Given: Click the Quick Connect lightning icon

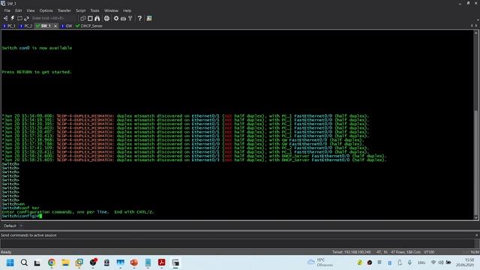Looking at the screenshot, I should click(x=13, y=18).
